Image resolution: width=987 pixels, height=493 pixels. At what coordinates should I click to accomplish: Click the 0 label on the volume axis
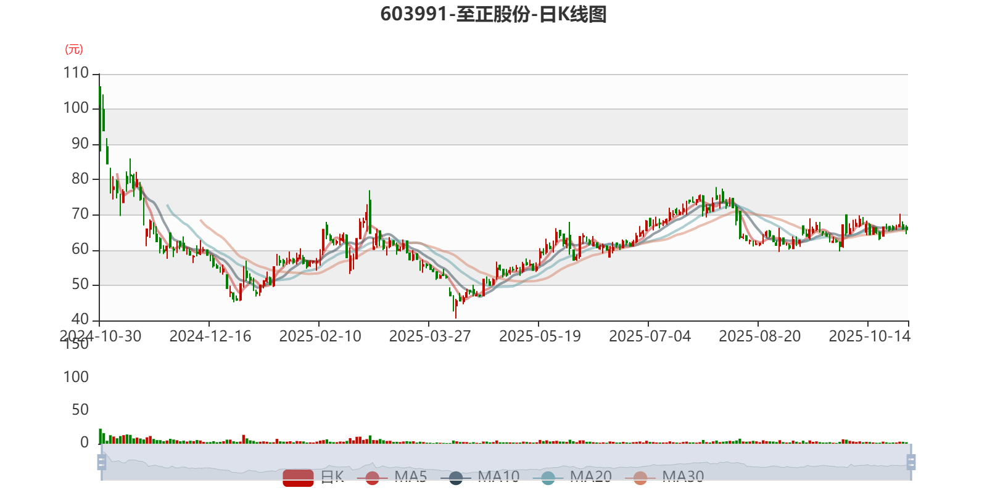pyautogui.click(x=85, y=442)
